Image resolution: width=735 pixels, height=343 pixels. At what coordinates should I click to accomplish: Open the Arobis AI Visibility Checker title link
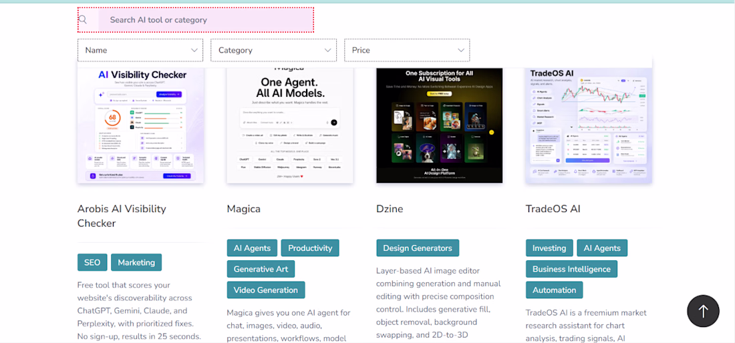click(x=122, y=216)
